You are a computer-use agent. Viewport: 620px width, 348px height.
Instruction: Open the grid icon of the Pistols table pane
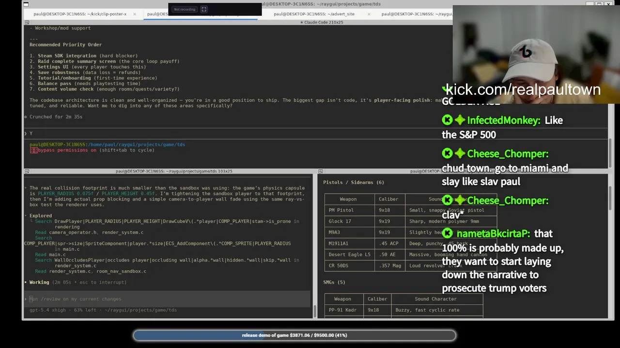(x=321, y=171)
